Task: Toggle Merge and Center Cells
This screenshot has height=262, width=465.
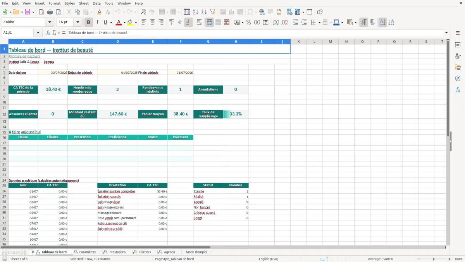Action: click(210, 23)
